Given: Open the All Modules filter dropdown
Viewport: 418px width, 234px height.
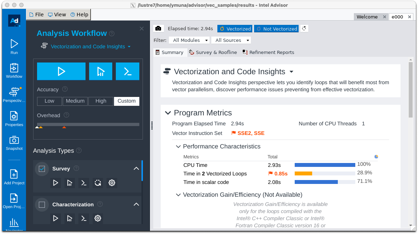Looking at the screenshot, I should (x=189, y=40).
